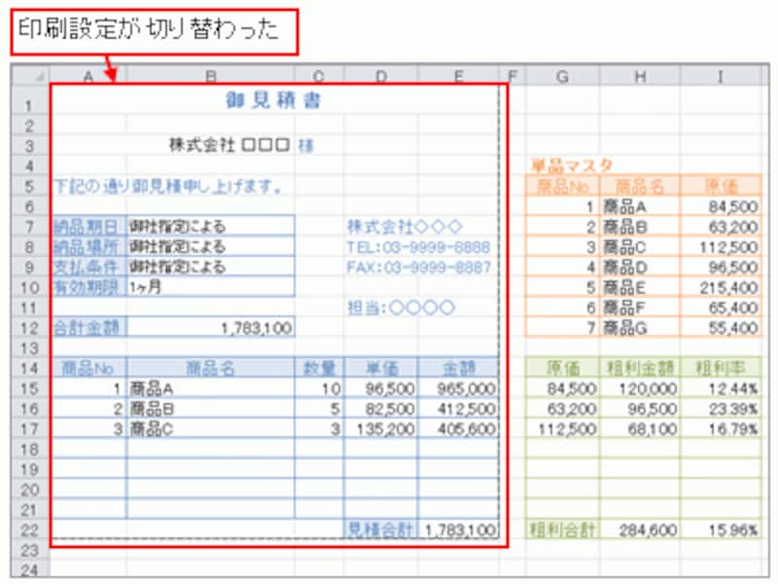Viewport: 778px width, 584px height.
Task: Click the master cost cell 215,400
Action: 721,287
